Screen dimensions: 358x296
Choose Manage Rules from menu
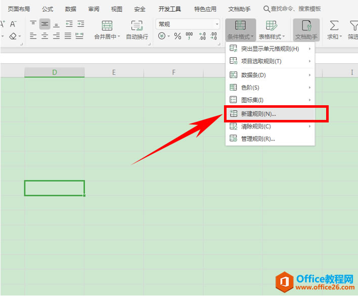[270, 139]
